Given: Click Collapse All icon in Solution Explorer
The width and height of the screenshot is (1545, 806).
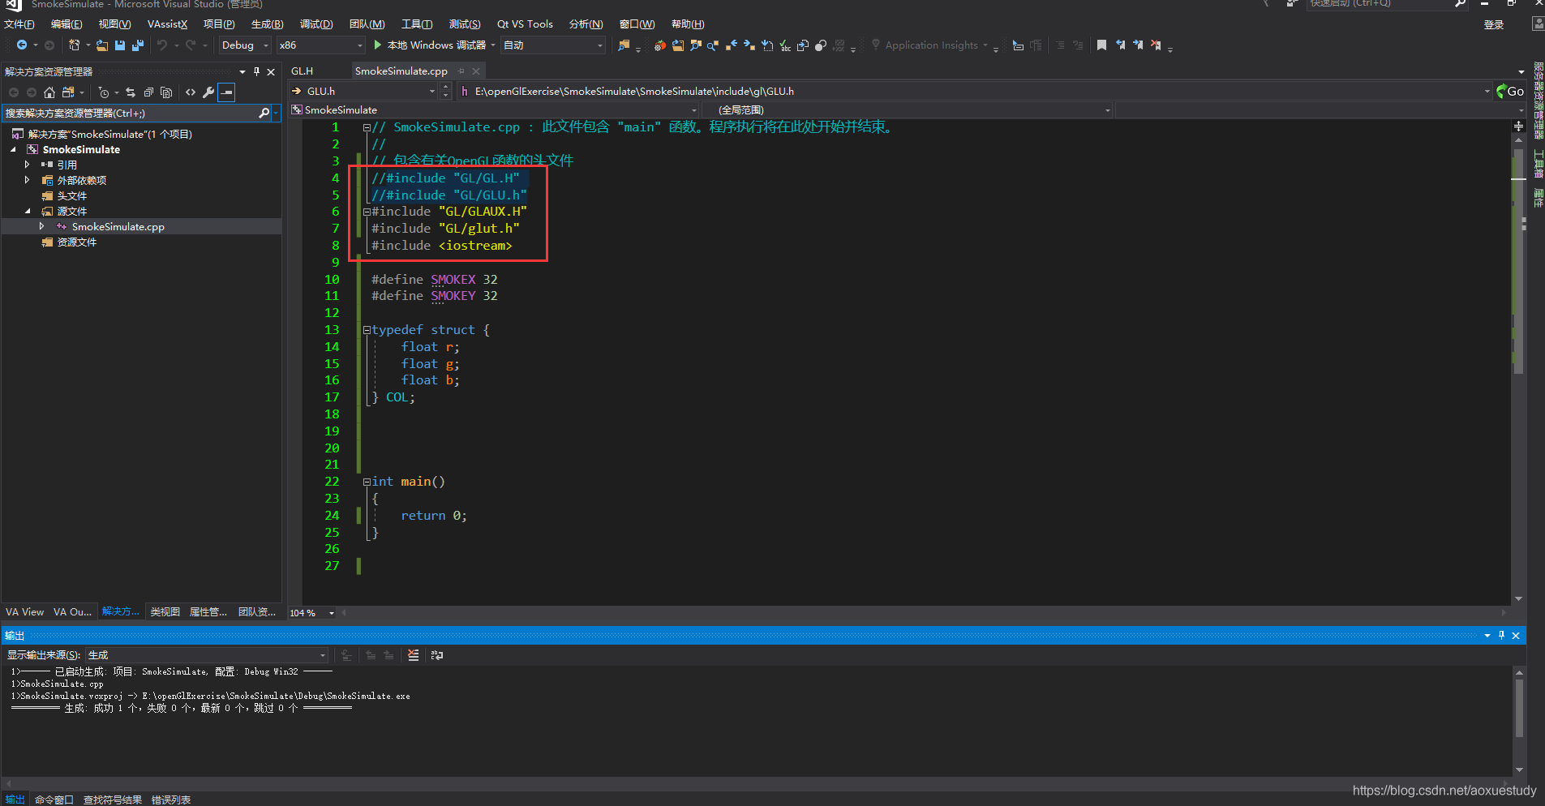Looking at the screenshot, I should [x=148, y=92].
